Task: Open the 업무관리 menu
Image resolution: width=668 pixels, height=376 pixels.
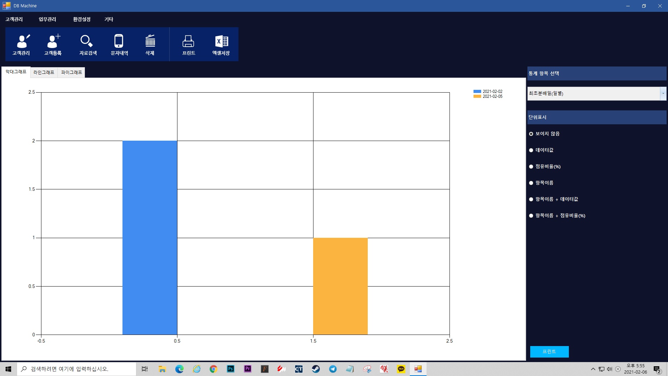Action: coord(47,19)
